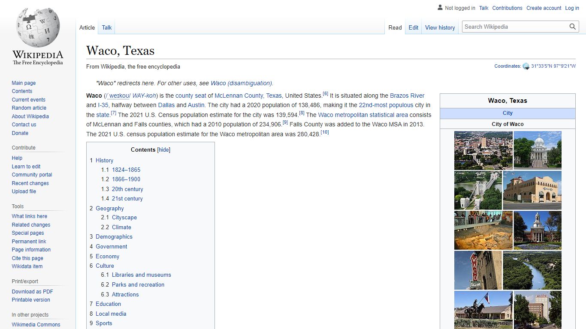Image resolution: width=586 pixels, height=329 pixels.
Task: Open Recent changes in sidebar
Action: 30,183
